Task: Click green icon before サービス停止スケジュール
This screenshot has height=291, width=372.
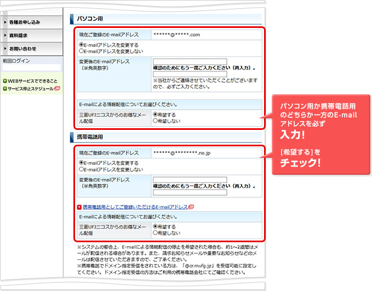Action: click(x=4, y=89)
